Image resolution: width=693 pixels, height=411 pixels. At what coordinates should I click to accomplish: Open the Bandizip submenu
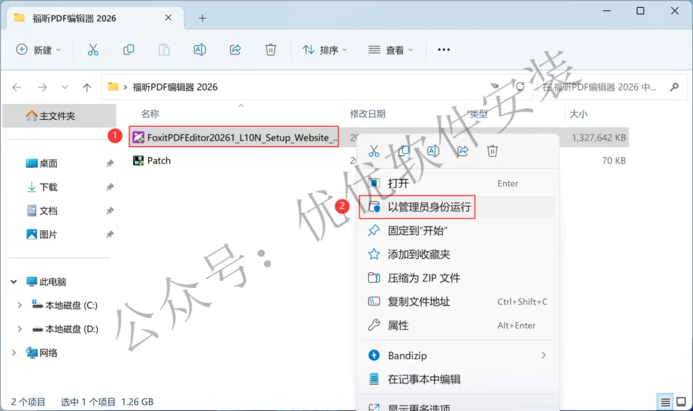(x=458, y=355)
